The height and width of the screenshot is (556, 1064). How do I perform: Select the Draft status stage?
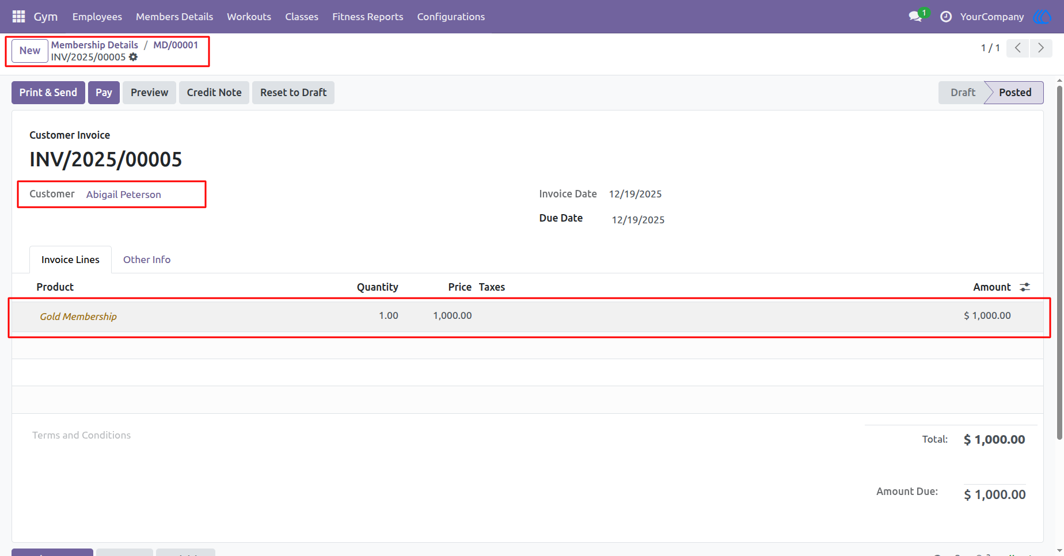pos(963,93)
